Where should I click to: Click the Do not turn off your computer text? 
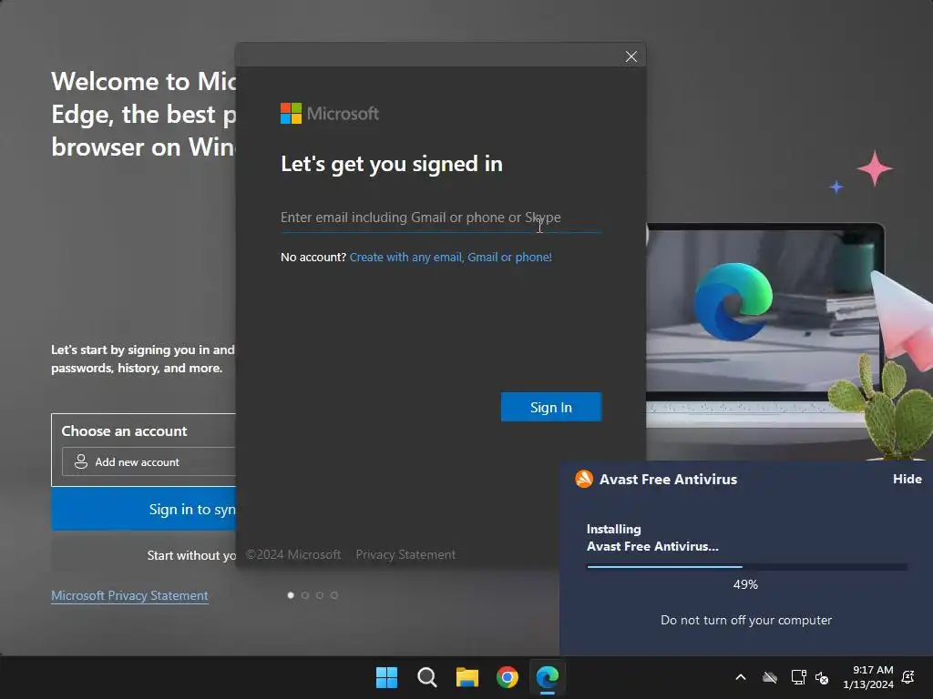coord(746,621)
